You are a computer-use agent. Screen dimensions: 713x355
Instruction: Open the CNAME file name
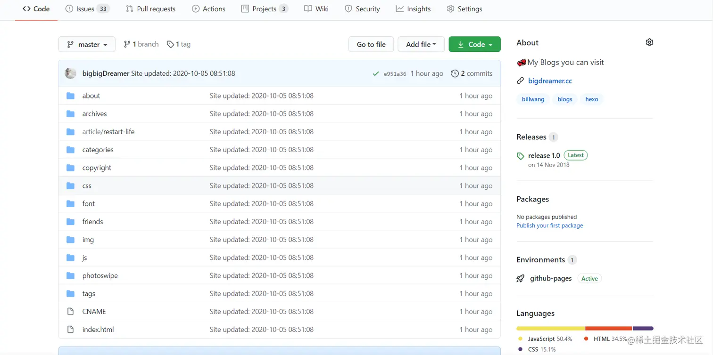(94, 312)
